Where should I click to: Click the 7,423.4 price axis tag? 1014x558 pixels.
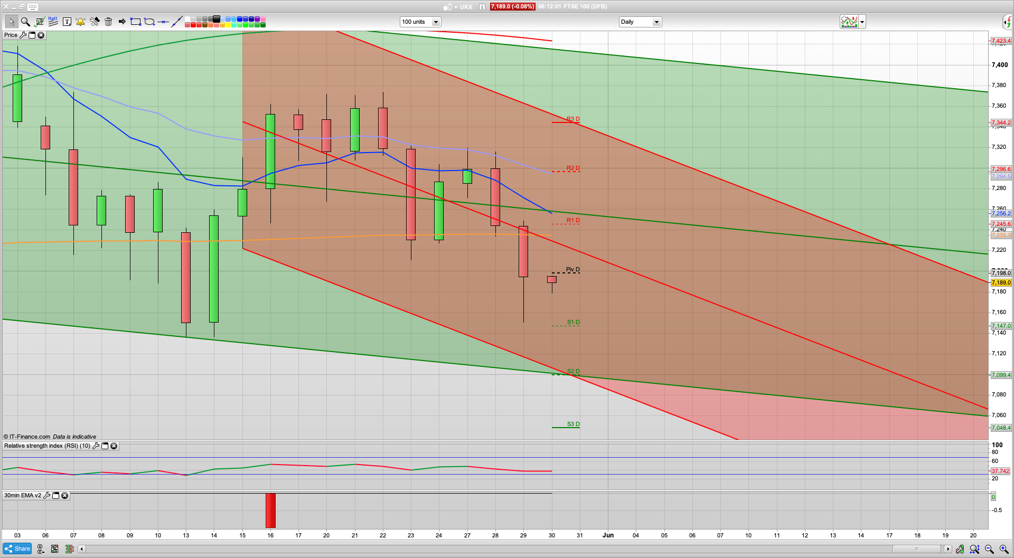point(1001,41)
